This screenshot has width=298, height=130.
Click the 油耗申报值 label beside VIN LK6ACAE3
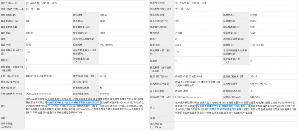click(x=8, y=125)
